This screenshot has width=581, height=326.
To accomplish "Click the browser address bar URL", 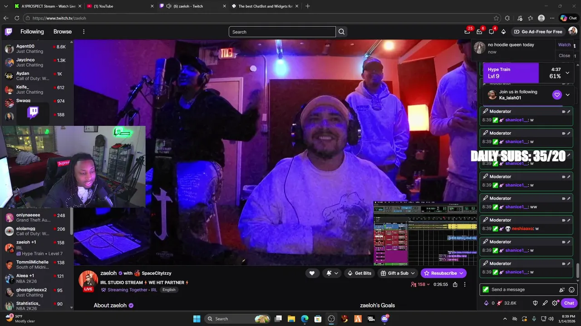I will tap(59, 18).
